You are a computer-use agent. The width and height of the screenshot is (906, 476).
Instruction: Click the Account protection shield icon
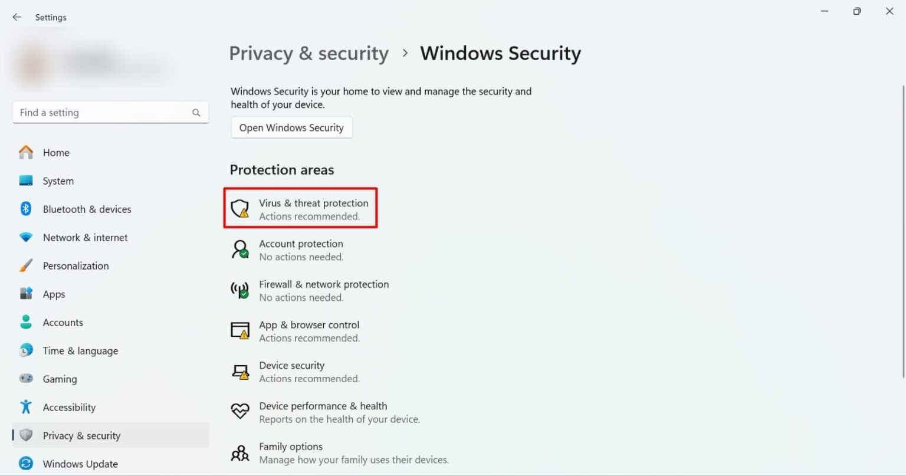239,250
